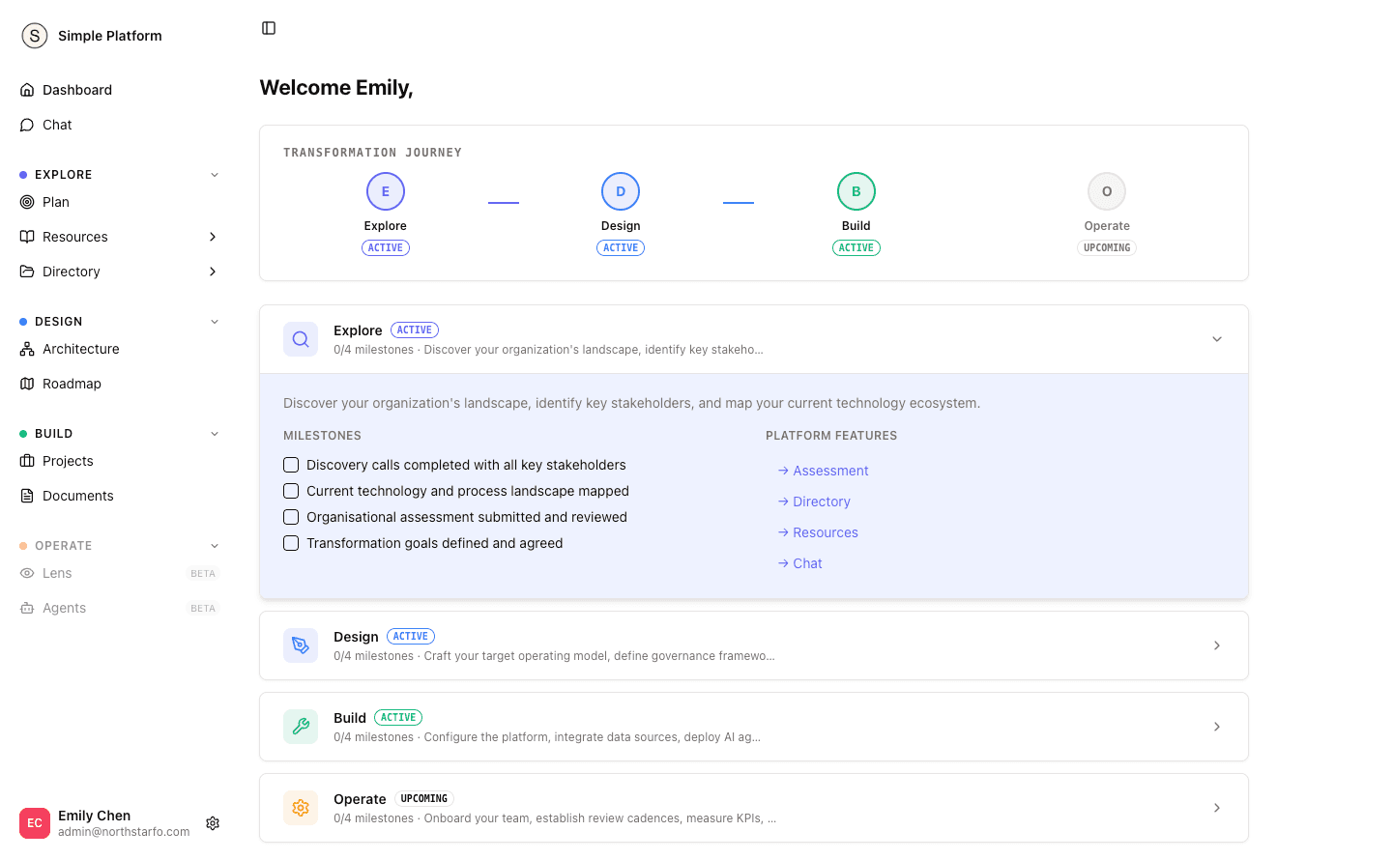Screen dimensions: 1393x860
Task: Open settings gear next to Emily Chen
Action: point(213,823)
